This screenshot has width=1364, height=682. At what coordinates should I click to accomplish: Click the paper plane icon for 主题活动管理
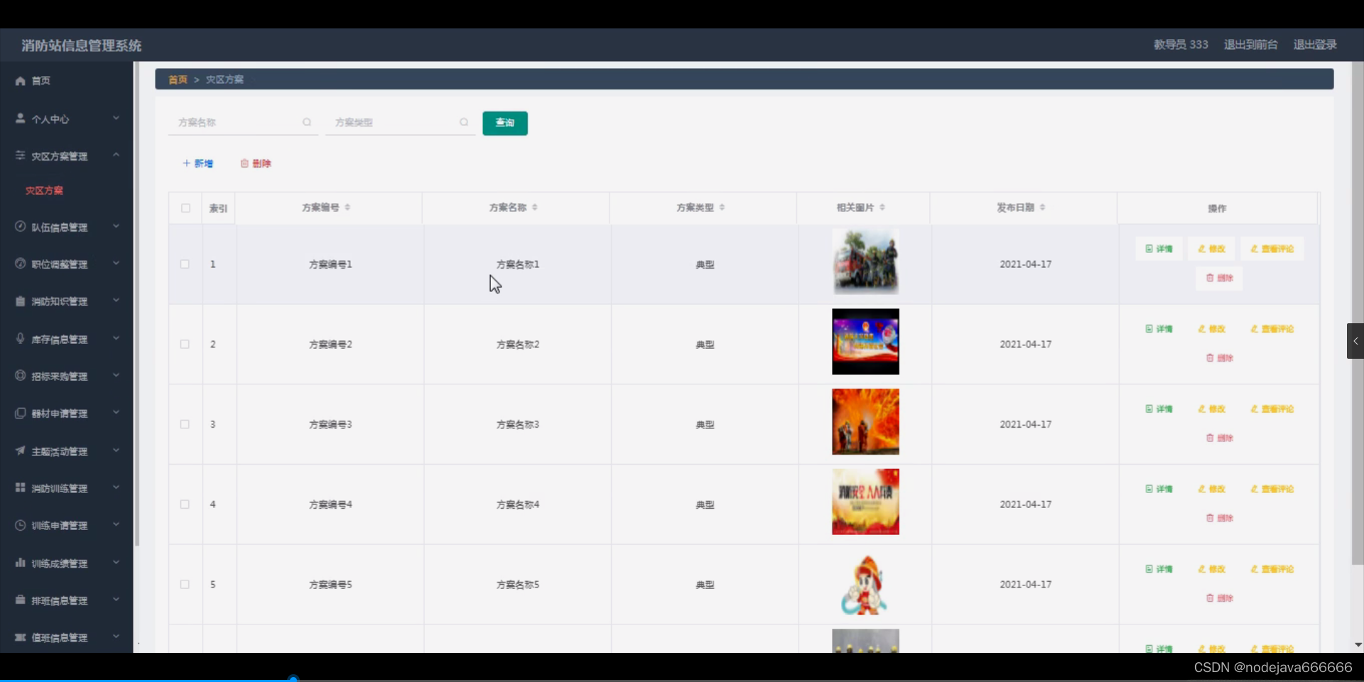pos(21,450)
